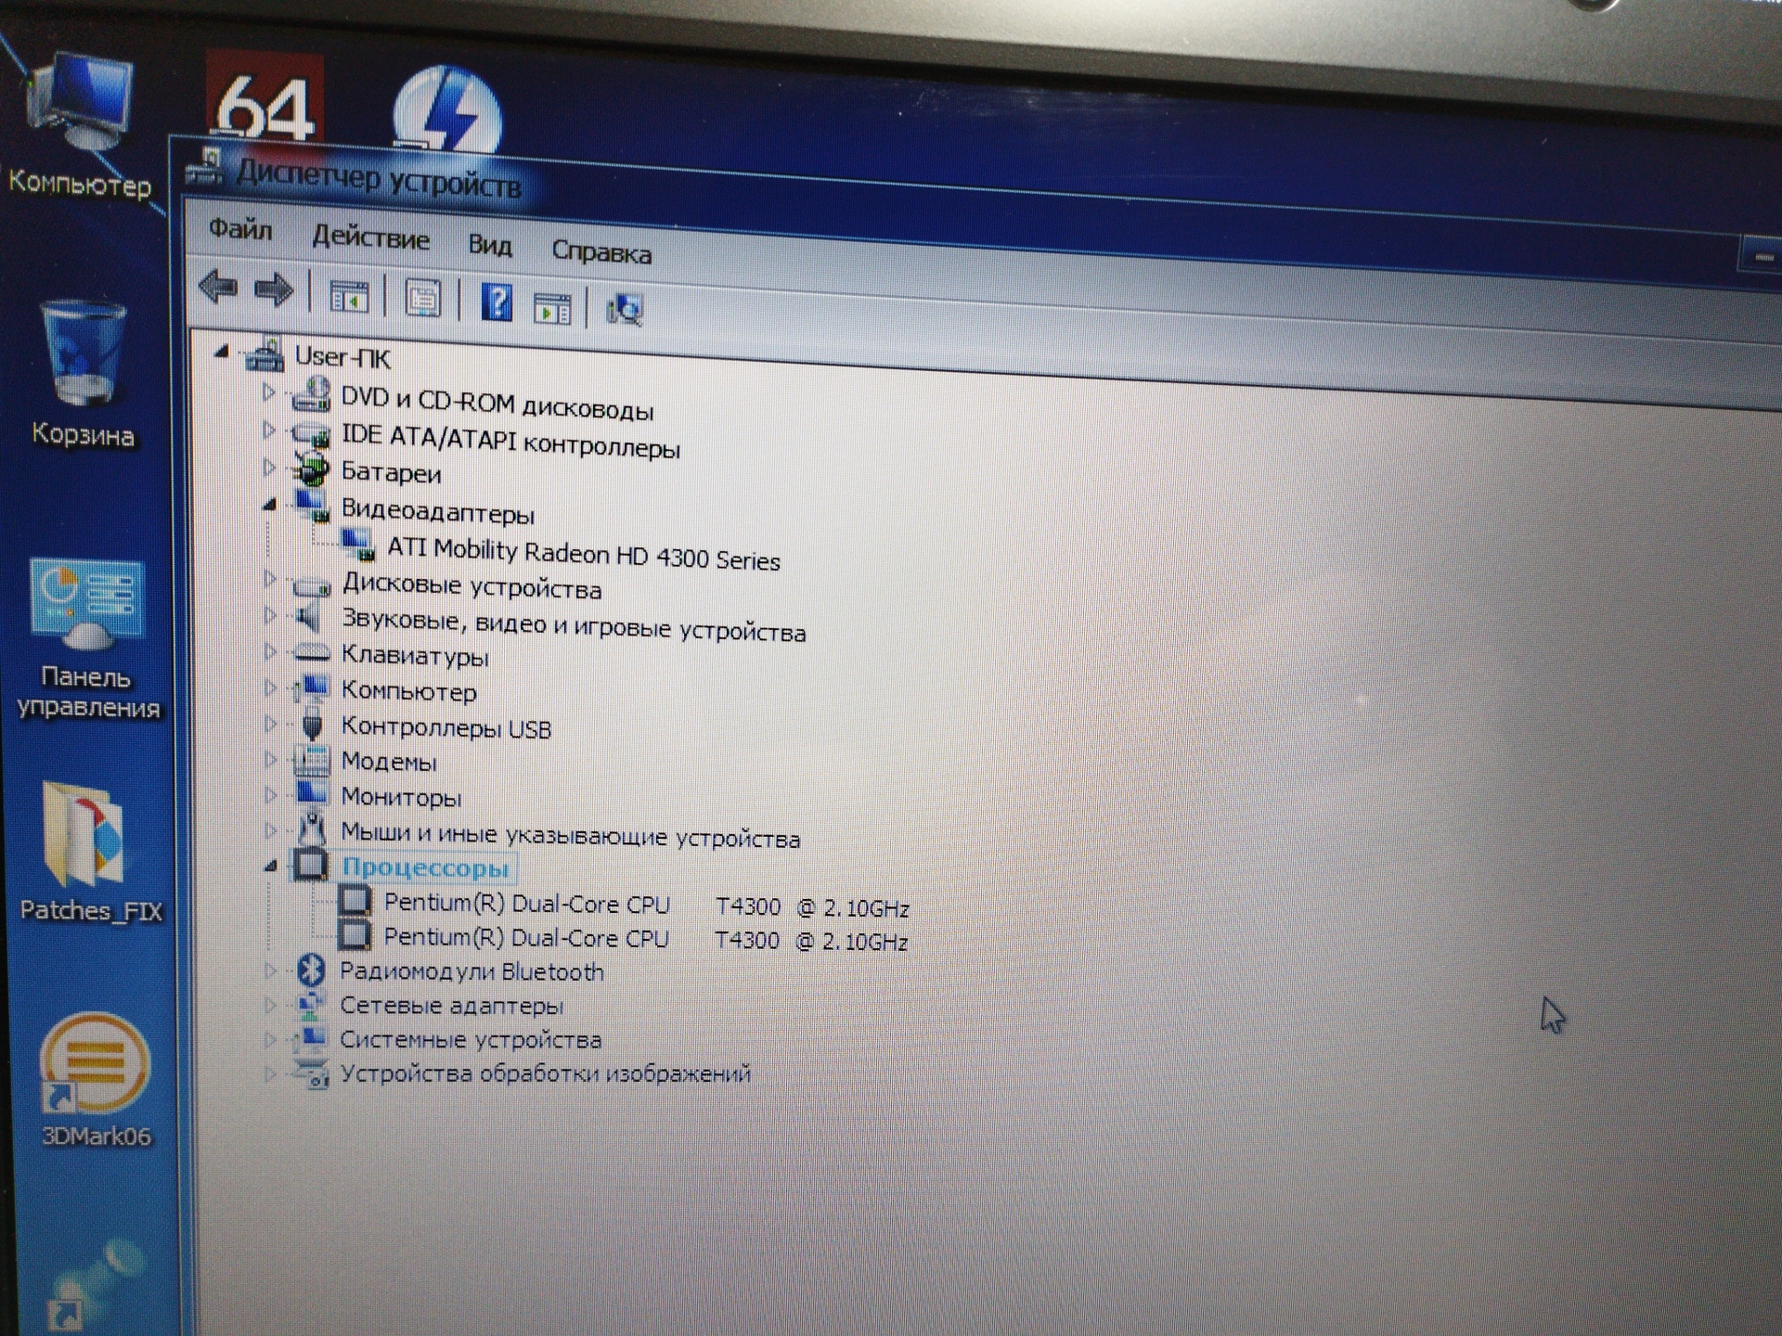
Task: Click the sound devices speaker icon
Action: [x=309, y=618]
